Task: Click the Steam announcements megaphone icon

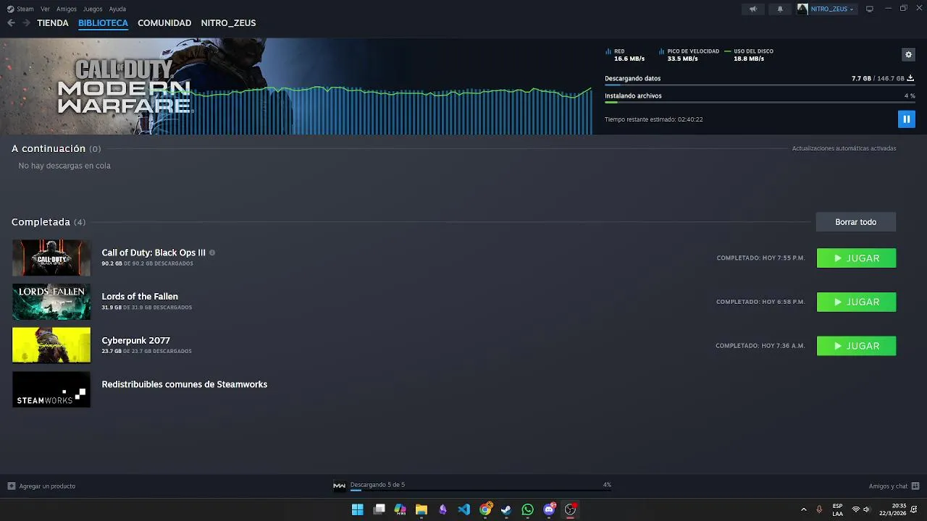Action: (753, 9)
